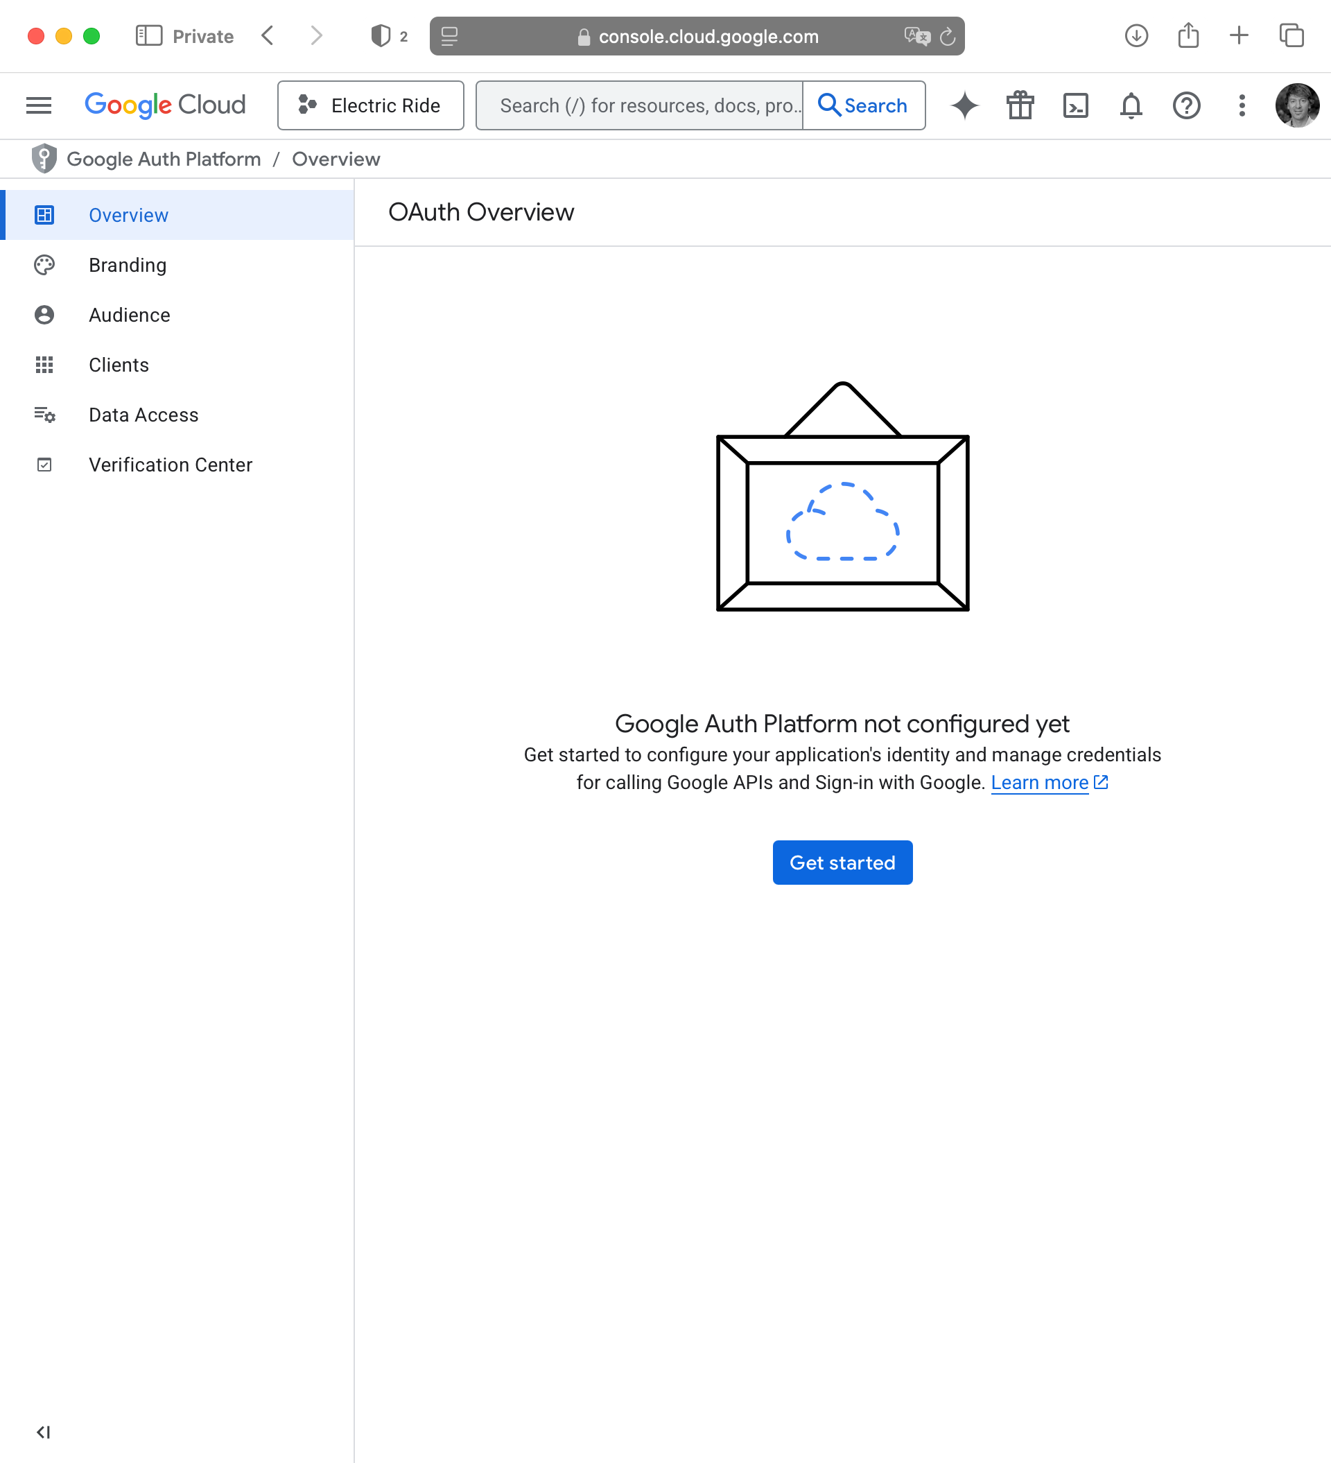The height and width of the screenshot is (1463, 1331).
Task: Select the Audience sidebar item
Action: (129, 315)
